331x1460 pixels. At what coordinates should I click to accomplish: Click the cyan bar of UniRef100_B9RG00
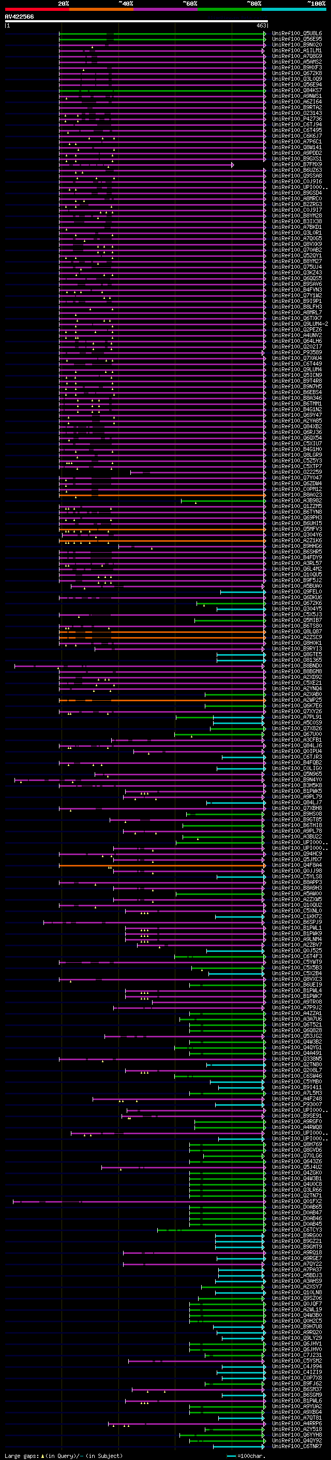click(240, 1236)
